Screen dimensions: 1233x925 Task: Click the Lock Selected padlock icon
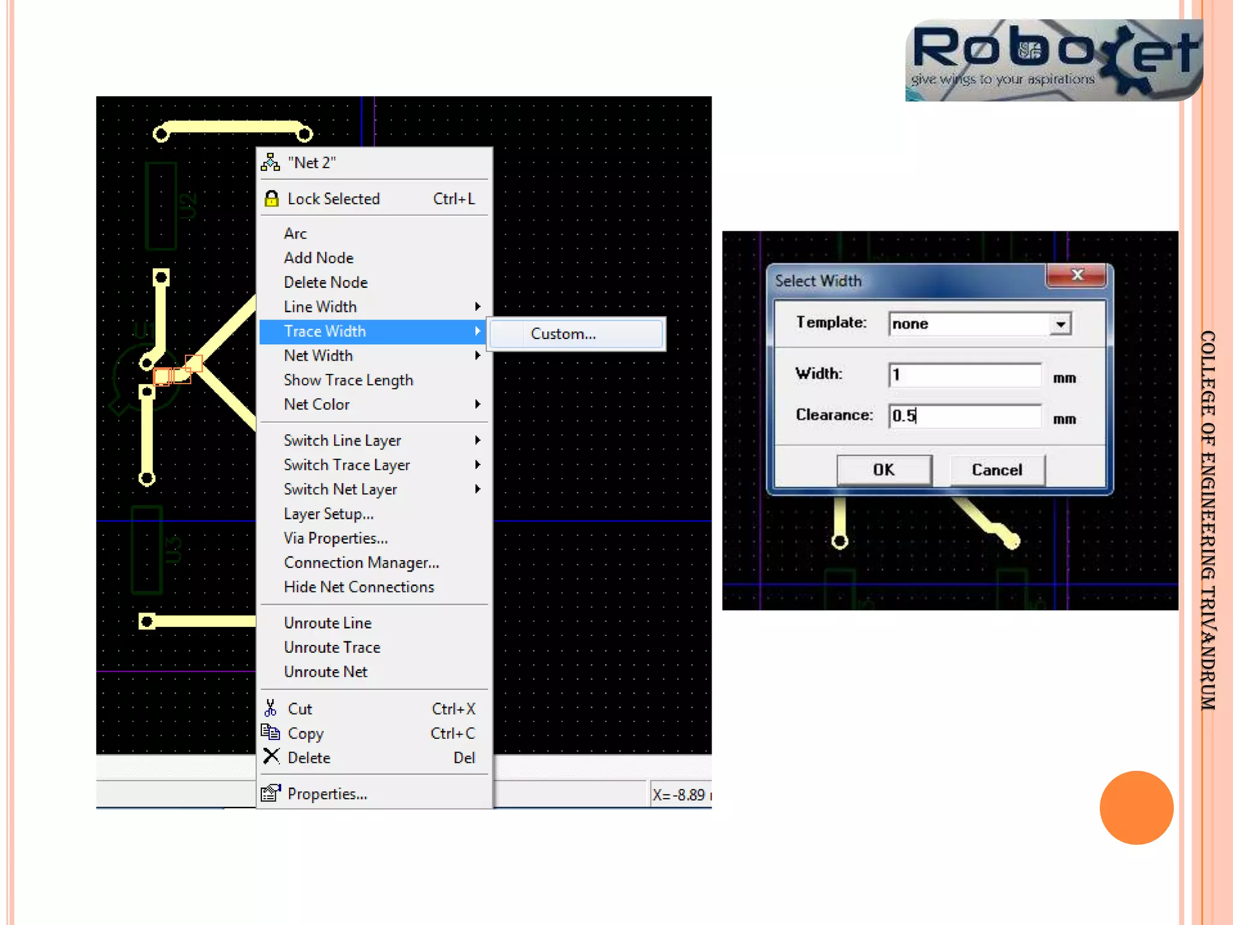pyautogui.click(x=272, y=199)
